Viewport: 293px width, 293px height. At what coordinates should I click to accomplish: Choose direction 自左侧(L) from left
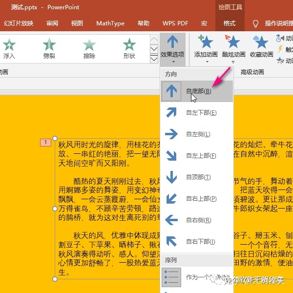197,134
